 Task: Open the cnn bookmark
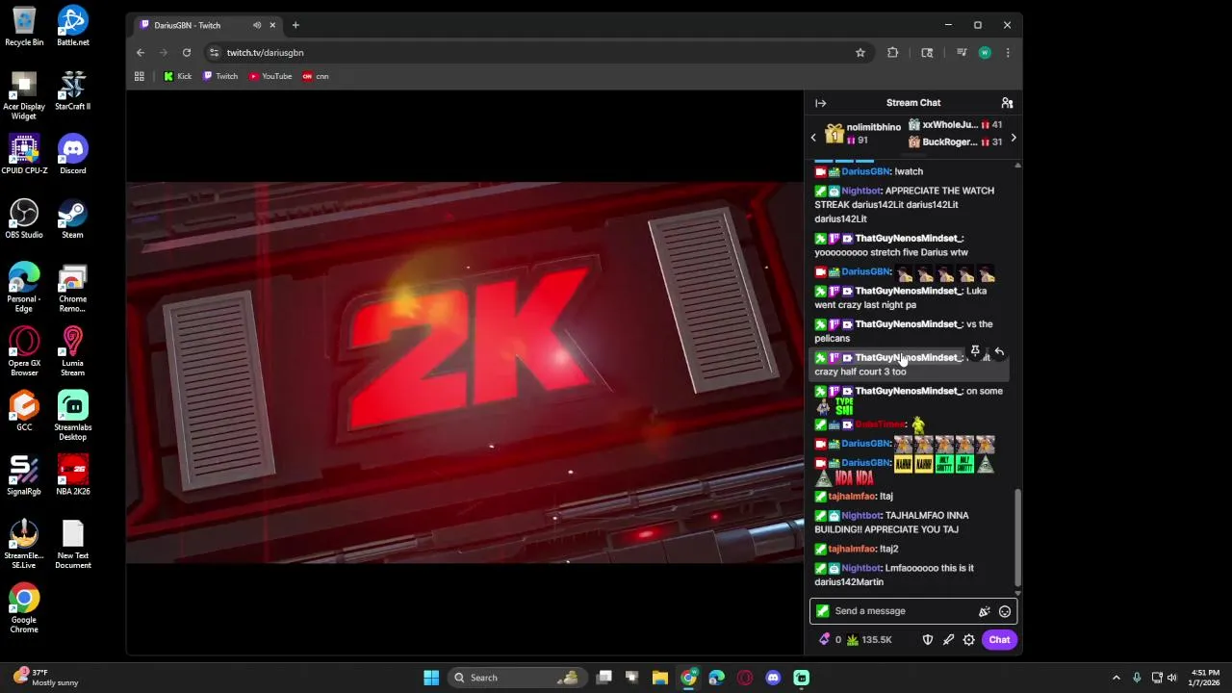[x=316, y=76]
